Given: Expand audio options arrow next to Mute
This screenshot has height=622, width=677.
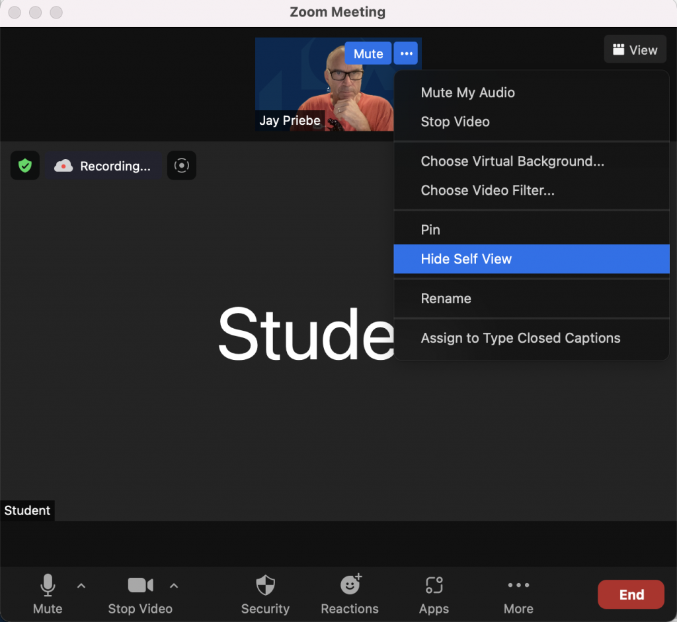Looking at the screenshot, I should (81, 586).
